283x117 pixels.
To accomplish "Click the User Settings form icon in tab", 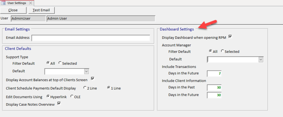I will 3,3.
